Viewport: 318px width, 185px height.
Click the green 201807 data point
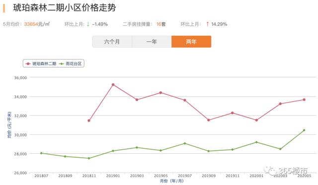click(x=41, y=153)
